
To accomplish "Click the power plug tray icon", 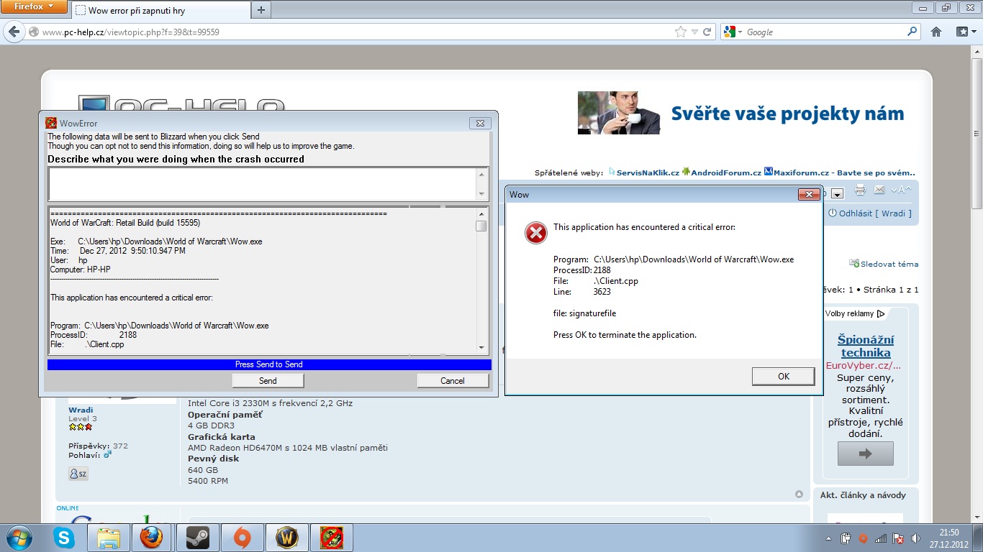I will 846,538.
